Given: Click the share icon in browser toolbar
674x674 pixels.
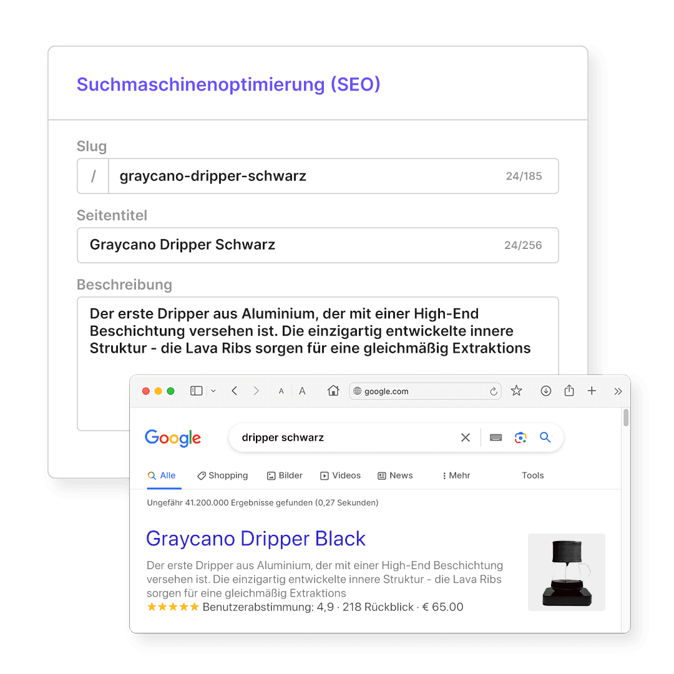Looking at the screenshot, I should click(x=569, y=390).
